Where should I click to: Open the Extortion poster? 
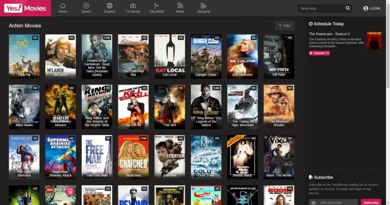click(170, 157)
